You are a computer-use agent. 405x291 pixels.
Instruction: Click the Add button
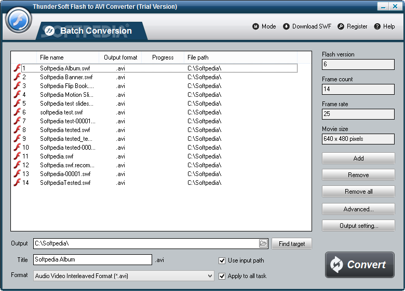[x=358, y=158]
